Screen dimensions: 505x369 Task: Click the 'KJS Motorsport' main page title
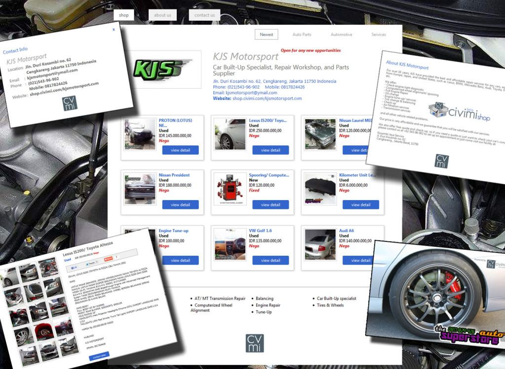(245, 57)
